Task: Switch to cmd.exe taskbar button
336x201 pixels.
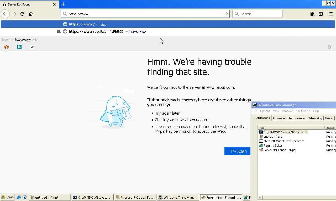Action: coord(92,197)
